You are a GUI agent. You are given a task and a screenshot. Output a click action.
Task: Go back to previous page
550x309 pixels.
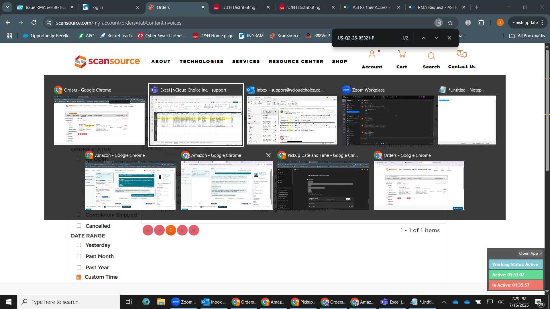click(8, 23)
